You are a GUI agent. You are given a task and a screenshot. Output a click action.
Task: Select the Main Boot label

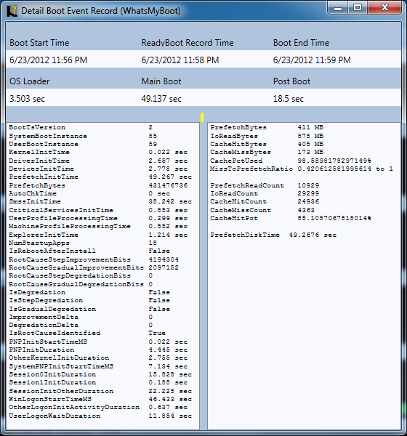pos(161,81)
